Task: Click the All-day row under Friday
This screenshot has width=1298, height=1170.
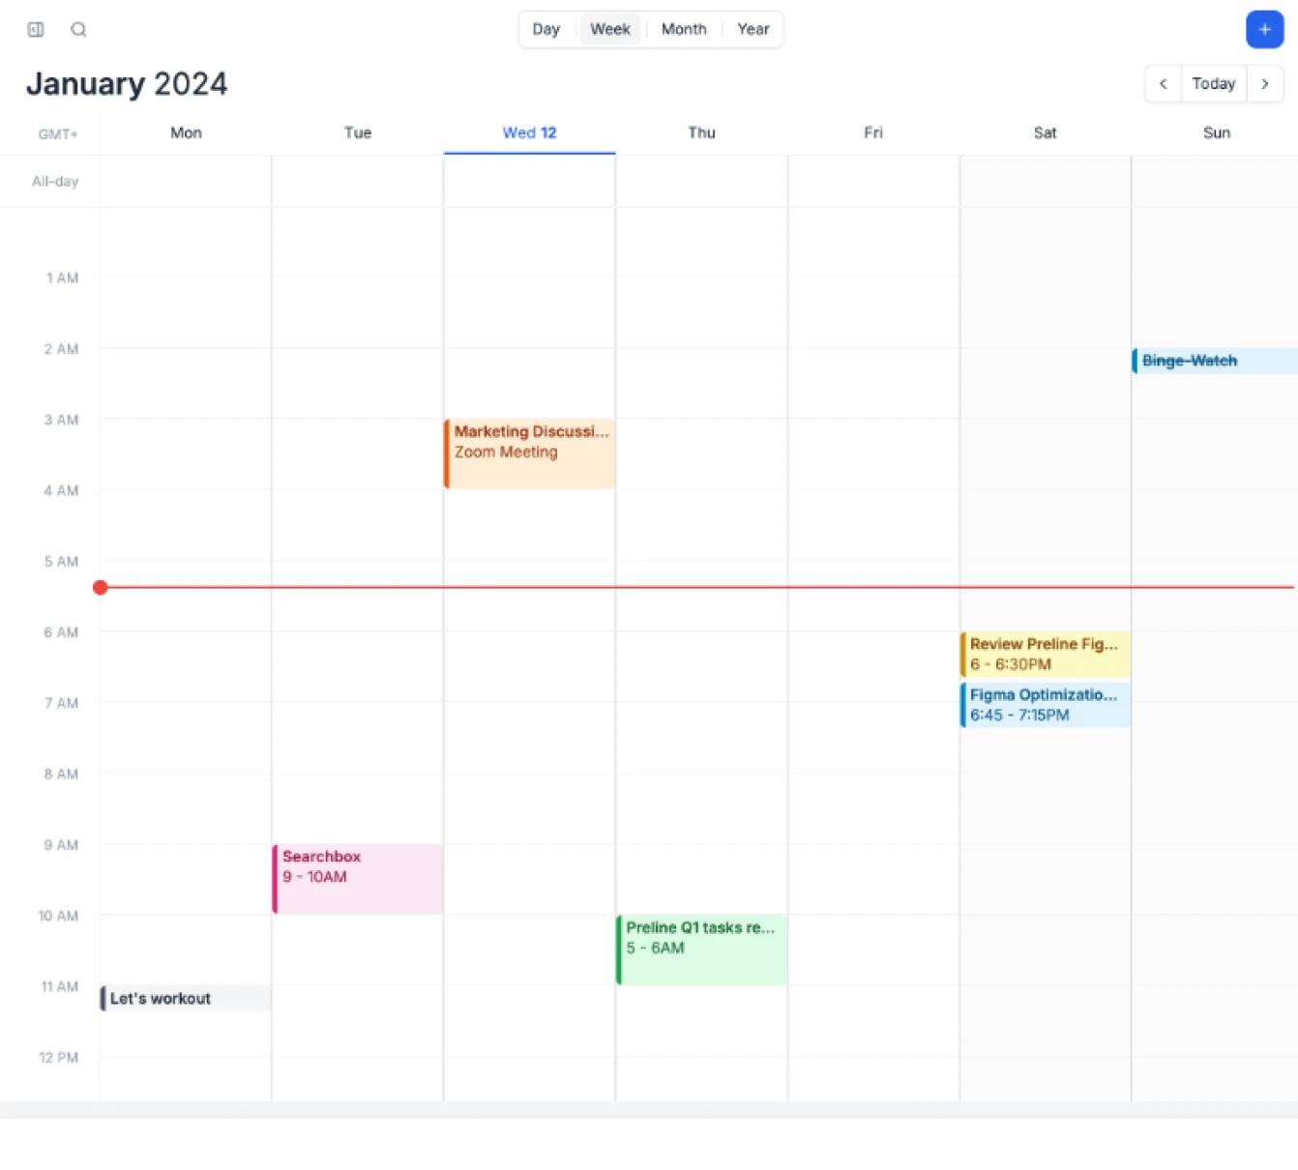Action: (872, 182)
